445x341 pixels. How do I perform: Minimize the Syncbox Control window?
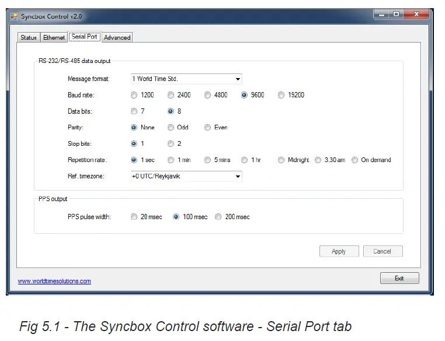(x=382, y=14)
